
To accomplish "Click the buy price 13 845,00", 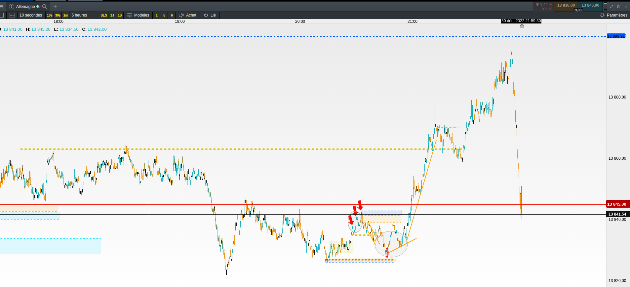I will [590, 5].
